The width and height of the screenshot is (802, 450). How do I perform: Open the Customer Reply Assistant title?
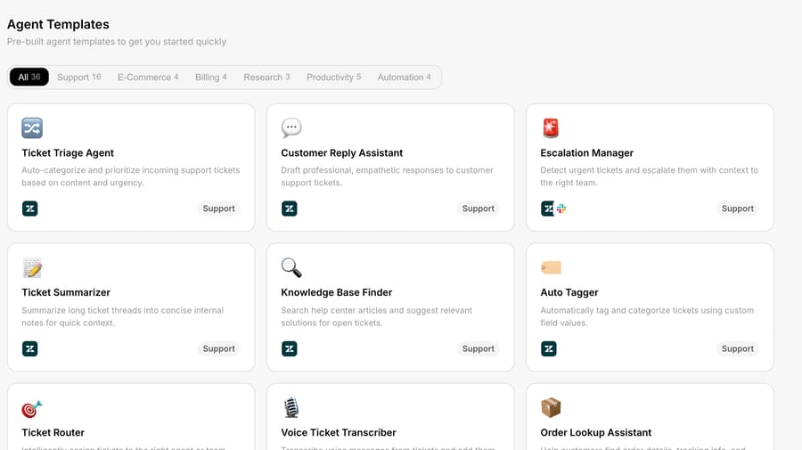coord(341,153)
